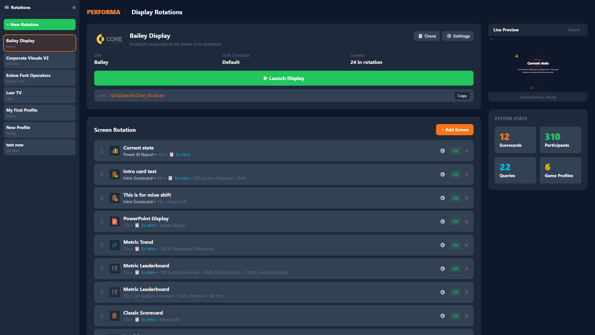Remove the Intro card test screen
This screenshot has width=595, height=335.
tap(467, 175)
